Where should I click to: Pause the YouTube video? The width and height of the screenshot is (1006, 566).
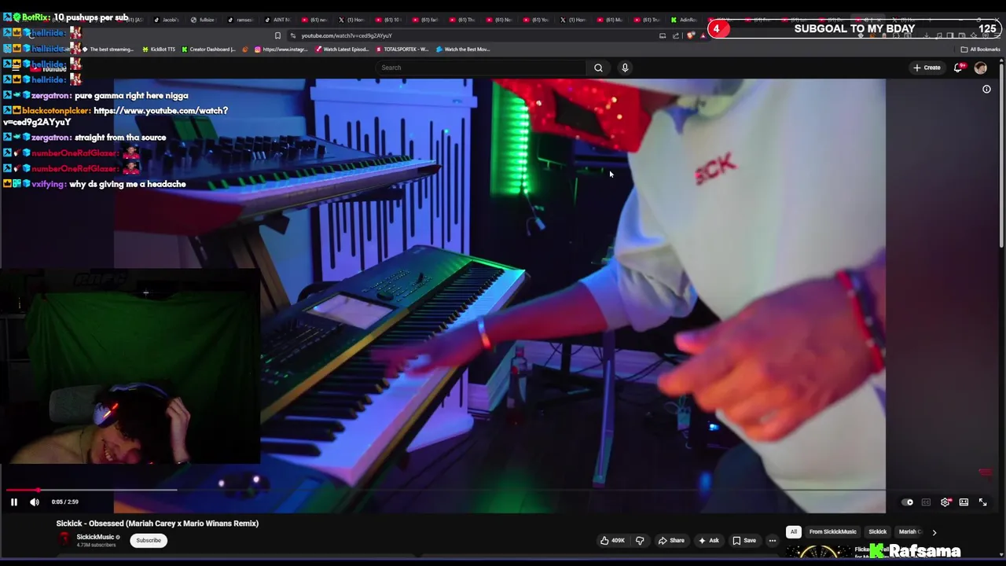tap(13, 502)
